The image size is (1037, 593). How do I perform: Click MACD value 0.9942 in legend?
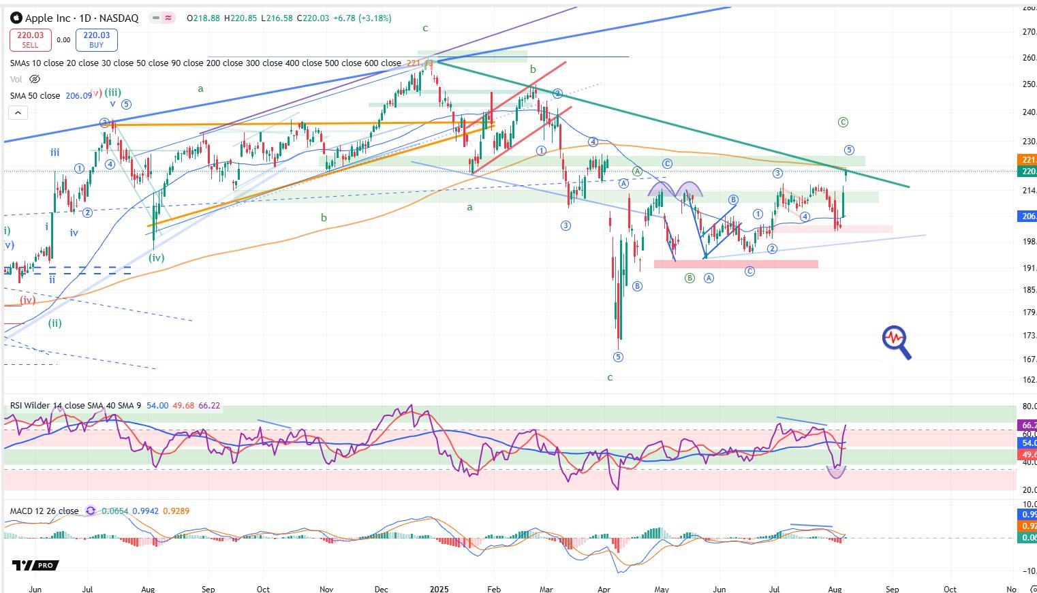[145, 511]
